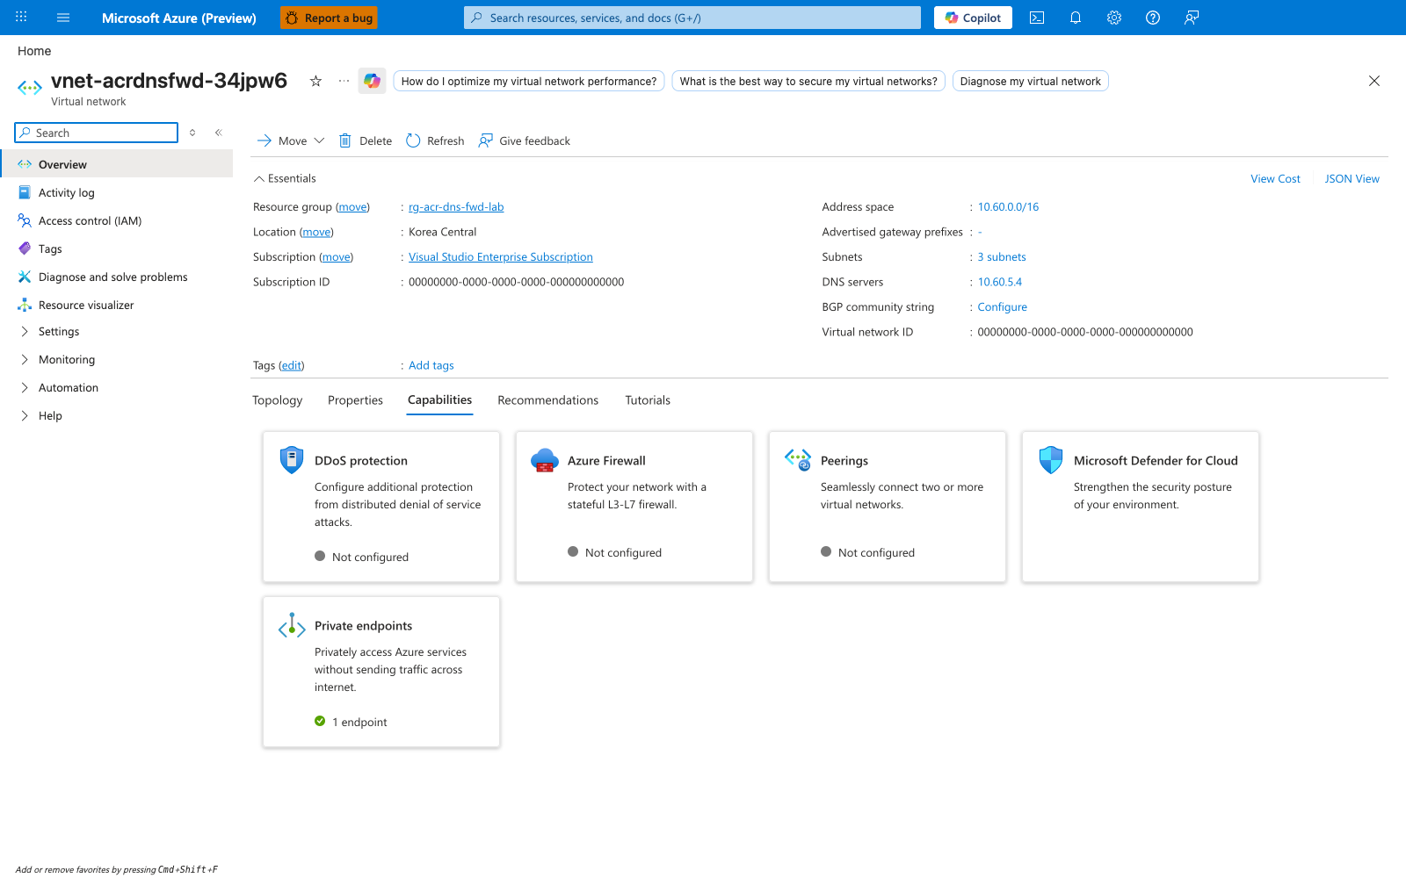Open the Azure Firewall capability card
The width and height of the screenshot is (1406, 878).
(x=634, y=507)
